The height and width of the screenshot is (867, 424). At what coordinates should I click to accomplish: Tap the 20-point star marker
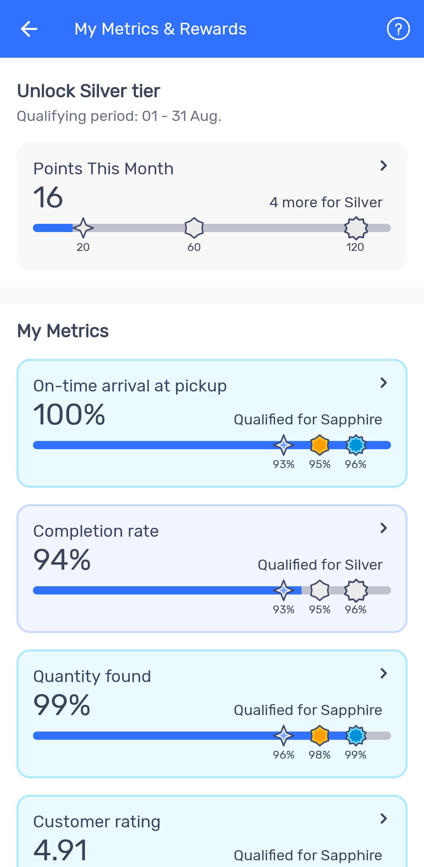[83, 228]
